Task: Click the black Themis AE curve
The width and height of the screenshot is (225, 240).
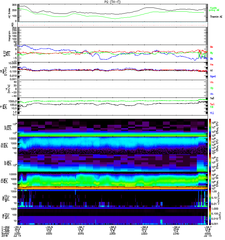Action: point(112,14)
